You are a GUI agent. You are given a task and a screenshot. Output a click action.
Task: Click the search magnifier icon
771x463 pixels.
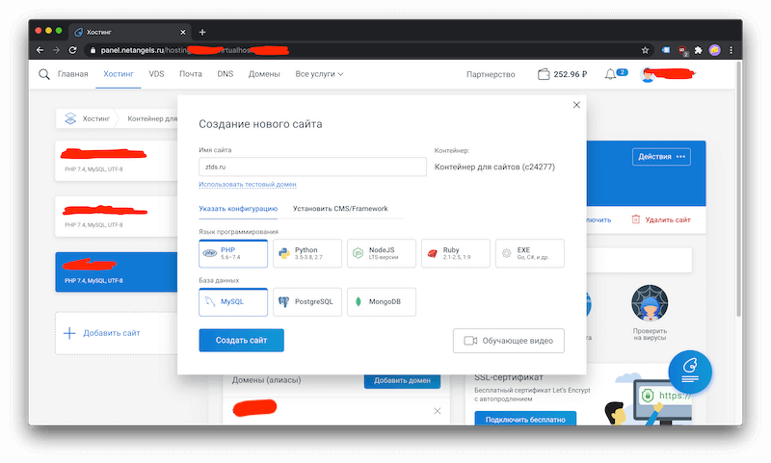click(x=44, y=74)
